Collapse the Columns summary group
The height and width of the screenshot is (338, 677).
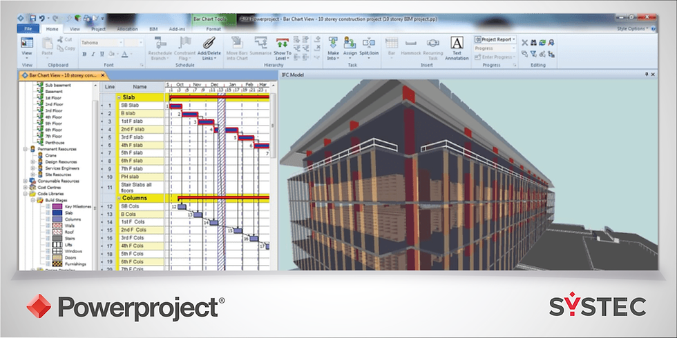tap(119, 199)
